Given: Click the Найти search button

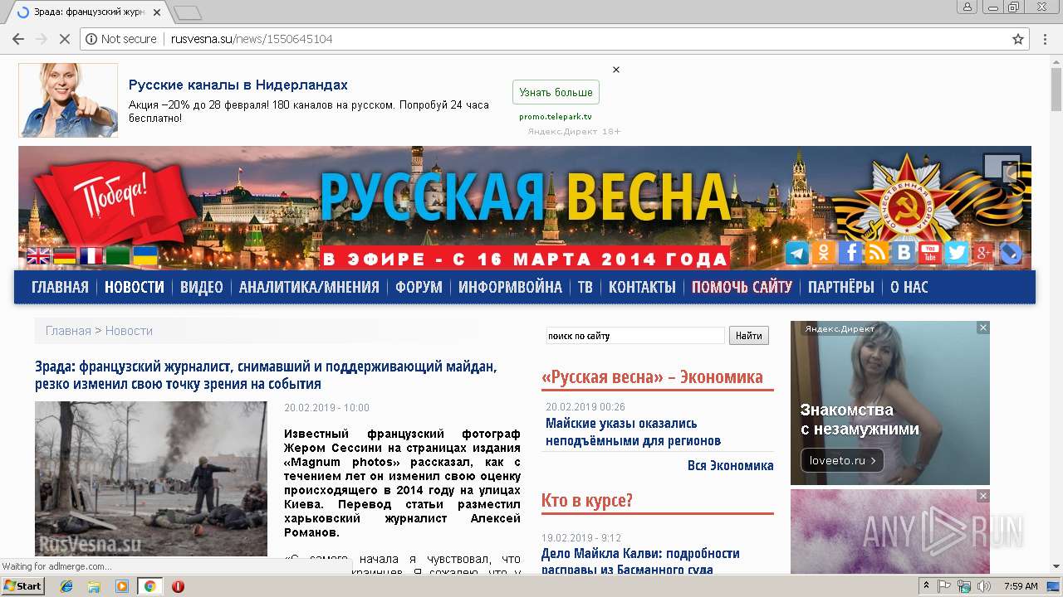Looking at the screenshot, I should pyautogui.click(x=748, y=336).
